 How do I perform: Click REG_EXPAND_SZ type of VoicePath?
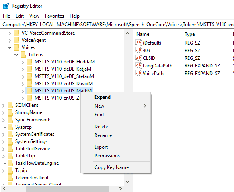[202, 74]
